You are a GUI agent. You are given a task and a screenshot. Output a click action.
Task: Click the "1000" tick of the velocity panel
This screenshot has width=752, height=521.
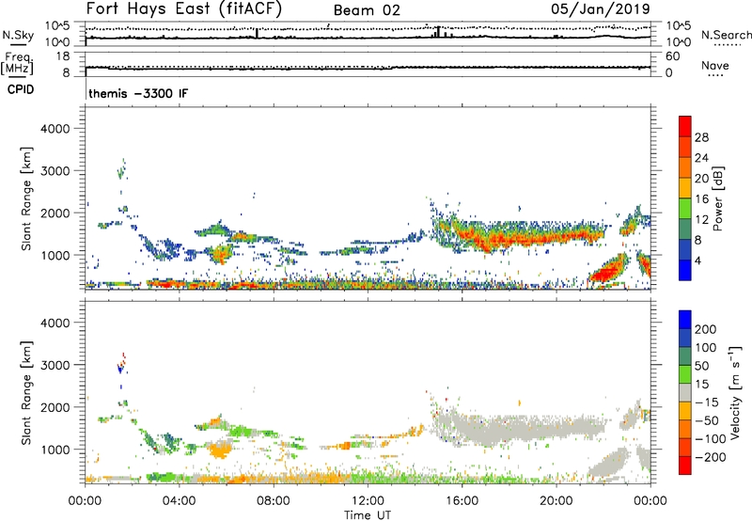point(55,450)
